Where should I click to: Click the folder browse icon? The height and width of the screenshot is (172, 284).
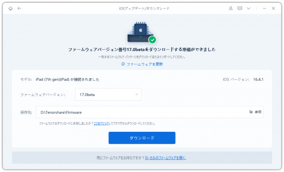(251, 112)
